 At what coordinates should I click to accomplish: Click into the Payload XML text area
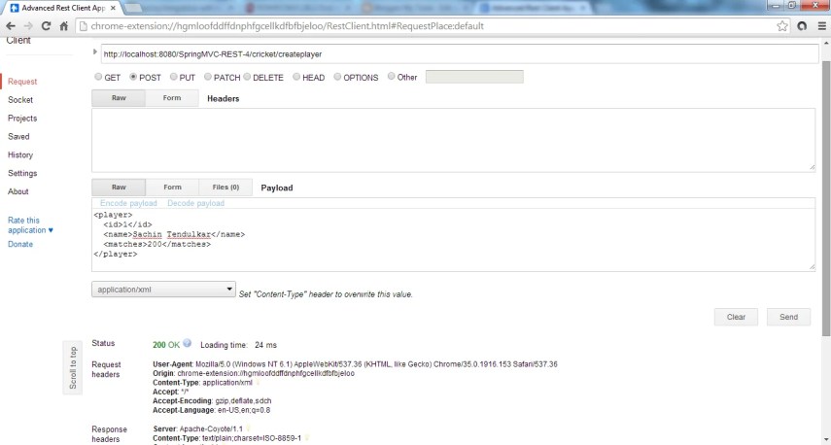(454, 239)
